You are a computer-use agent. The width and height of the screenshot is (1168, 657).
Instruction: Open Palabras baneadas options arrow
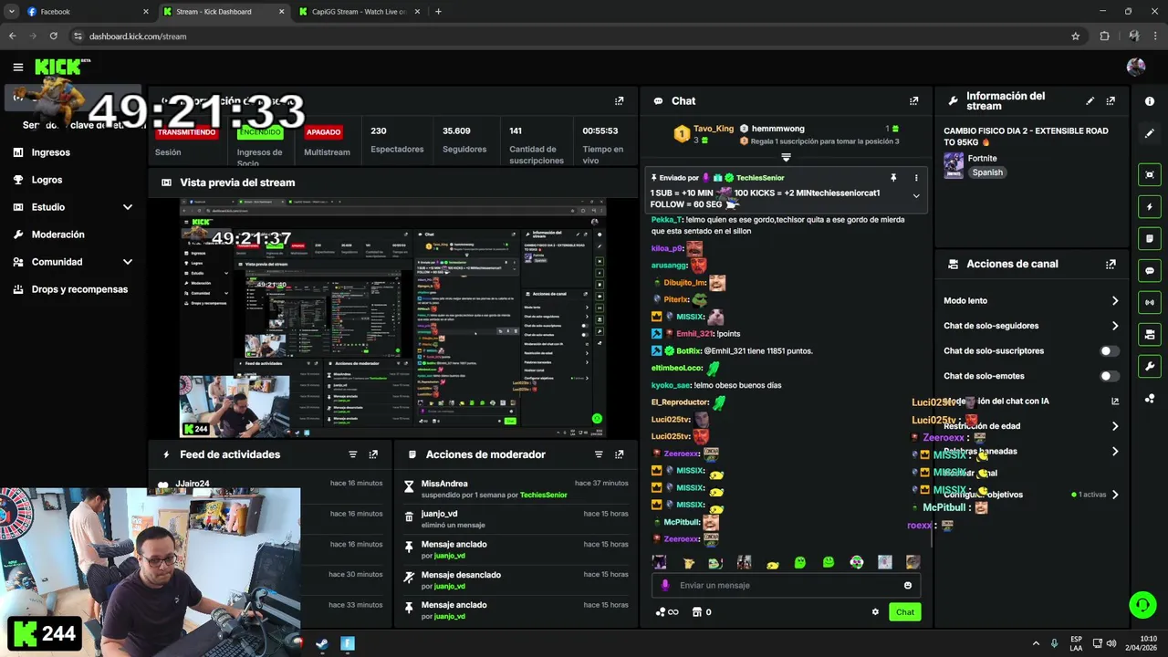(1115, 451)
